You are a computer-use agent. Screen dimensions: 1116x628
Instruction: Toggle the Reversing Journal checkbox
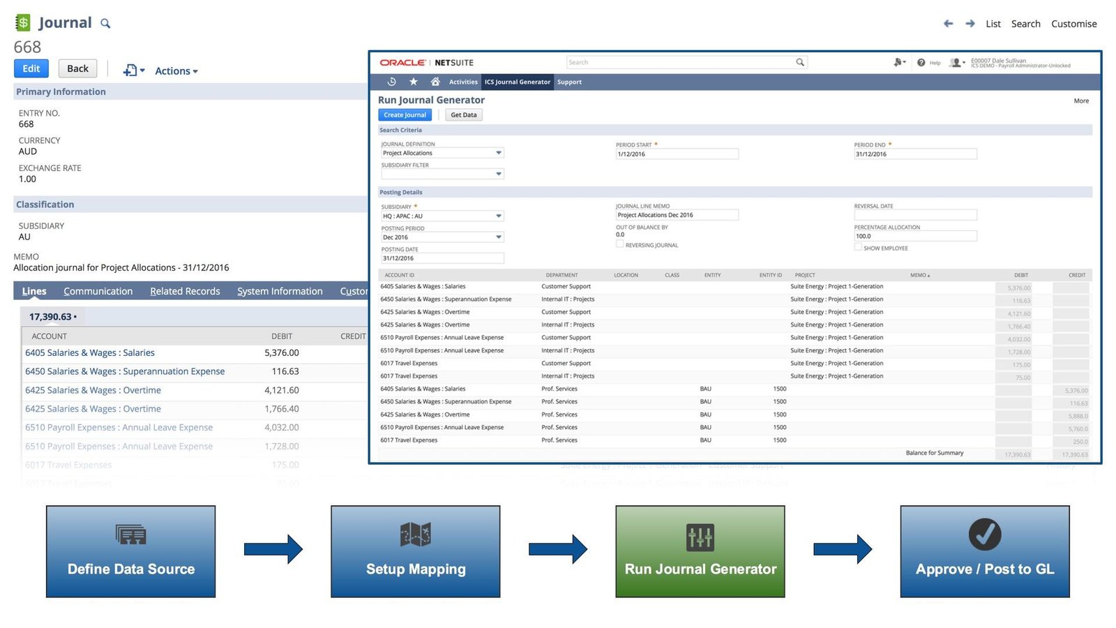tap(619, 244)
